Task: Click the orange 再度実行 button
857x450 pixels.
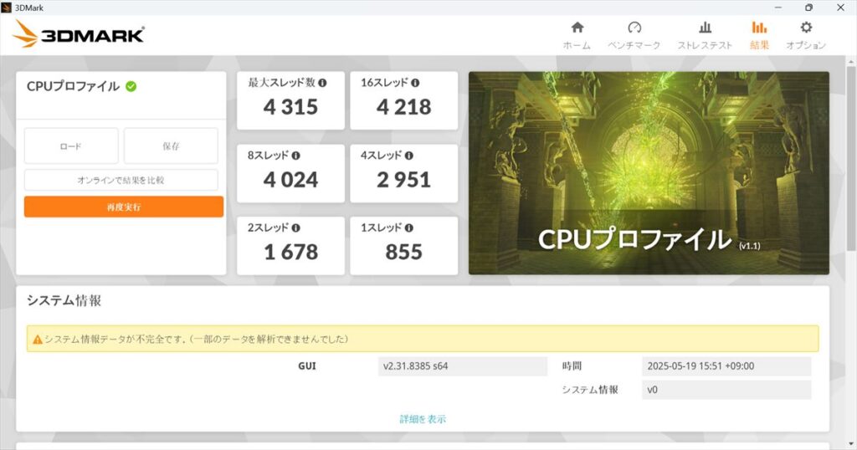Action: (124, 207)
